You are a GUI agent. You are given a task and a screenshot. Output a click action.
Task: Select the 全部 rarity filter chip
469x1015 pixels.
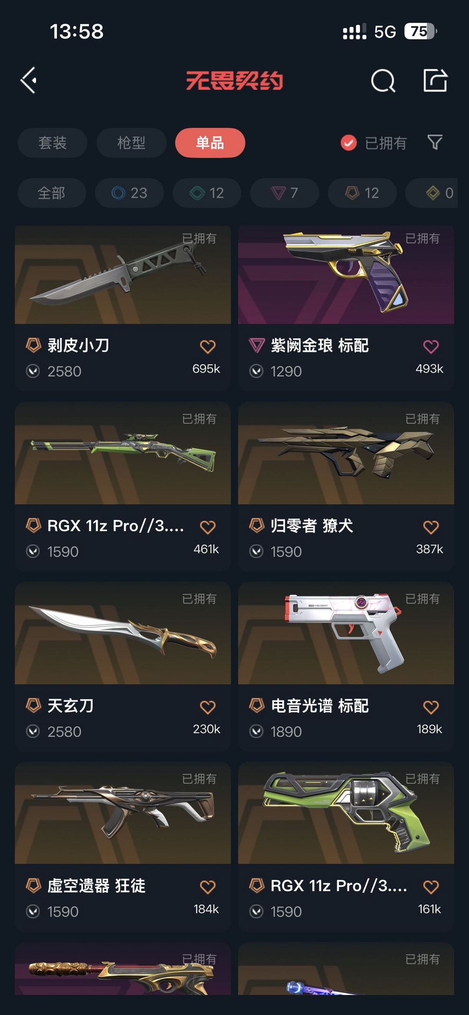tap(52, 193)
